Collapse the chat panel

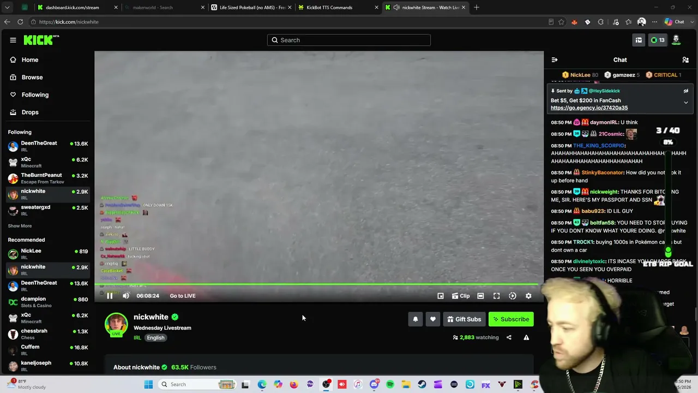[555, 59]
